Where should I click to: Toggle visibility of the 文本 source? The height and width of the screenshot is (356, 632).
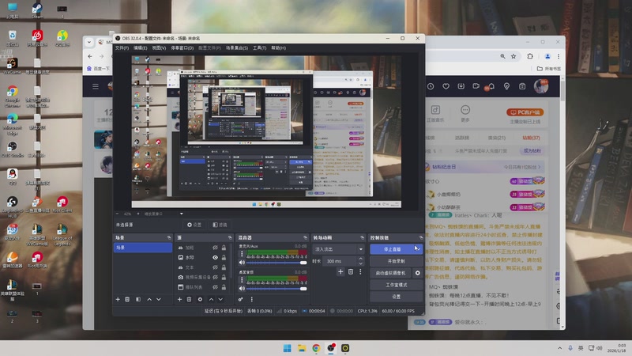[x=215, y=267]
